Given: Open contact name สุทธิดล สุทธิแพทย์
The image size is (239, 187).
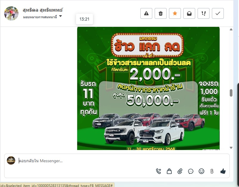Looking at the screenshot, I should 43,10.
